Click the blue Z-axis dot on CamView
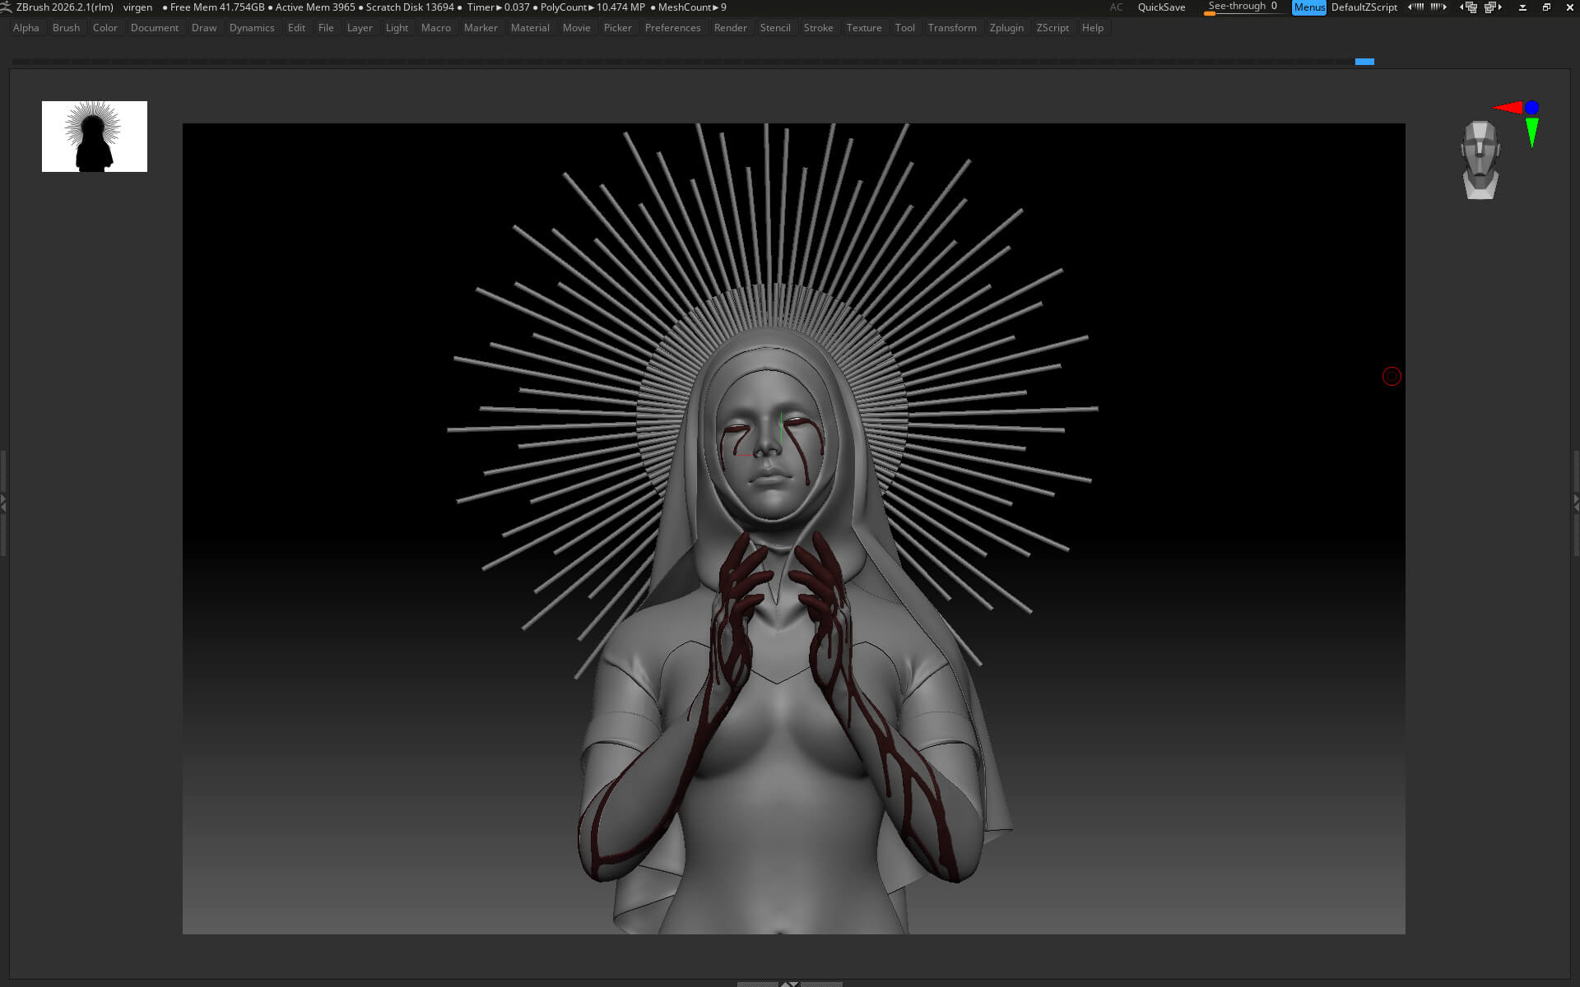This screenshot has height=987, width=1580. point(1531,108)
